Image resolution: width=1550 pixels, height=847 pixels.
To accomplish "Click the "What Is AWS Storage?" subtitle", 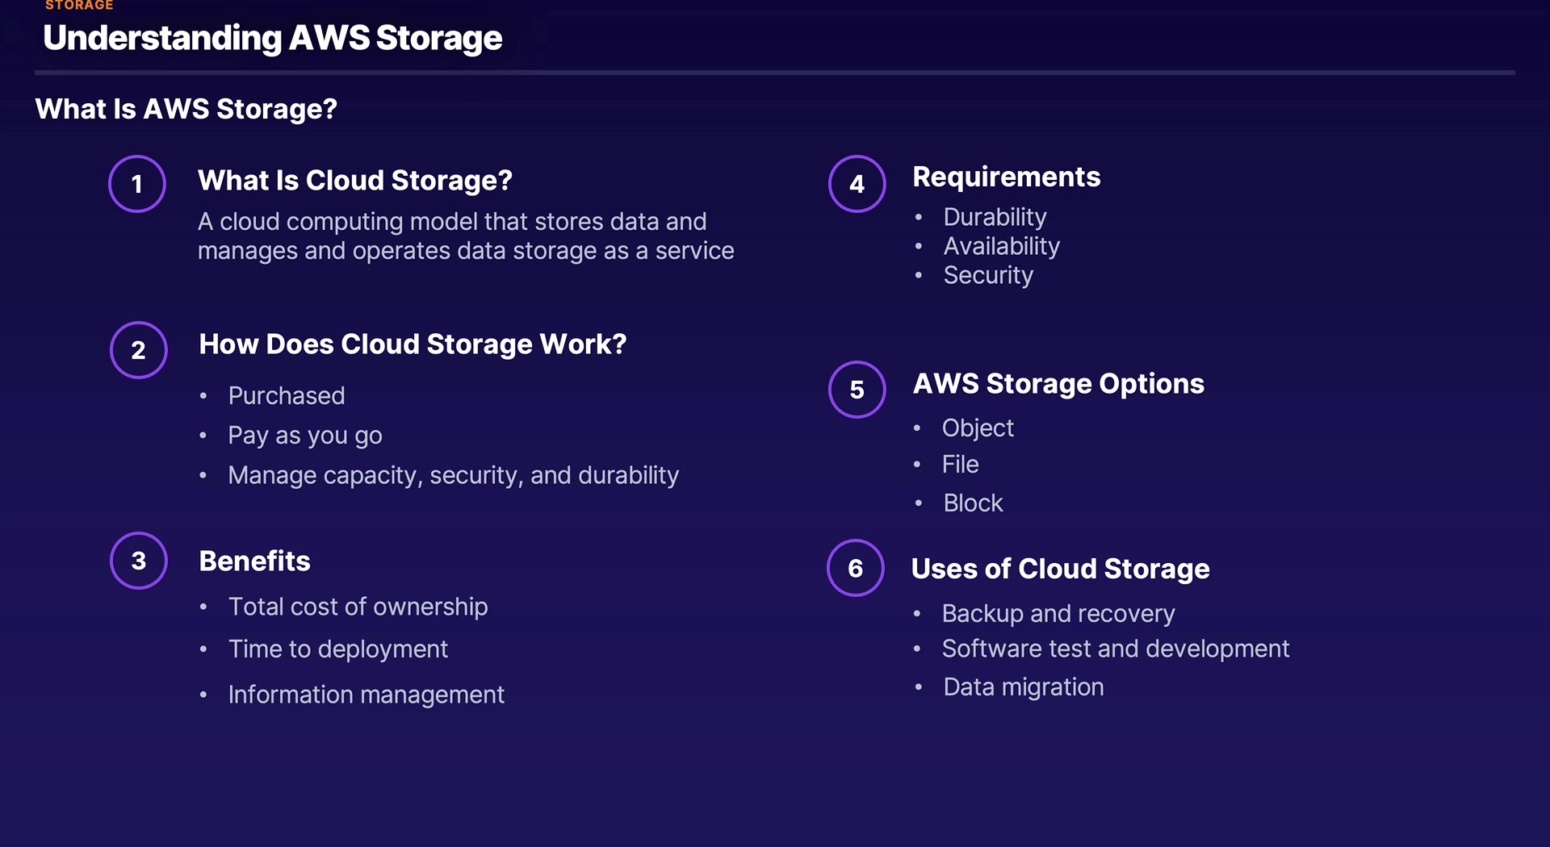I will (186, 109).
